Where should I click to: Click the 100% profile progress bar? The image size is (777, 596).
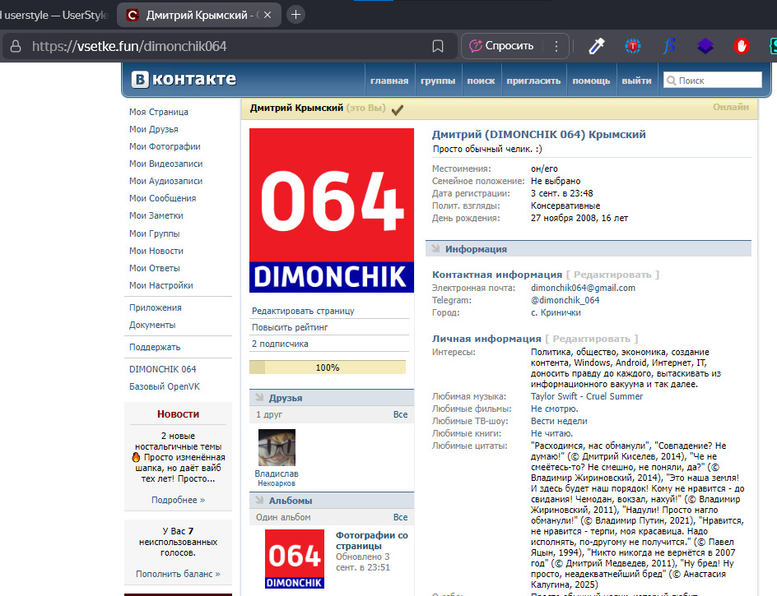coord(328,367)
